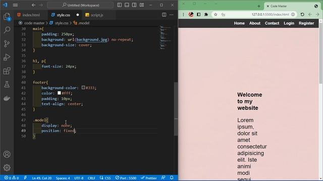
Task: Open the #333 color picker swatch
Action: tap(83, 87)
